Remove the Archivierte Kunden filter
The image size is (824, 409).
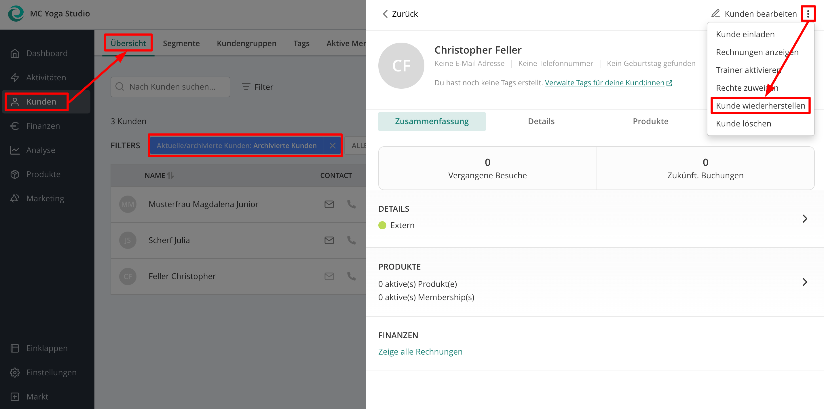pos(333,146)
